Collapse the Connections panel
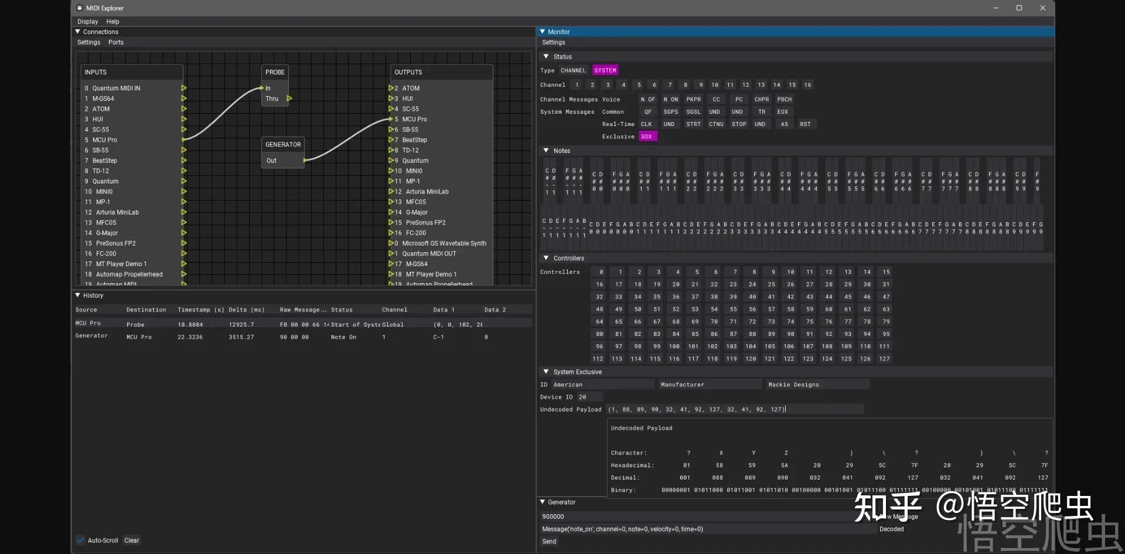Viewport: 1125px width, 554px height. pyautogui.click(x=78, y=32)
